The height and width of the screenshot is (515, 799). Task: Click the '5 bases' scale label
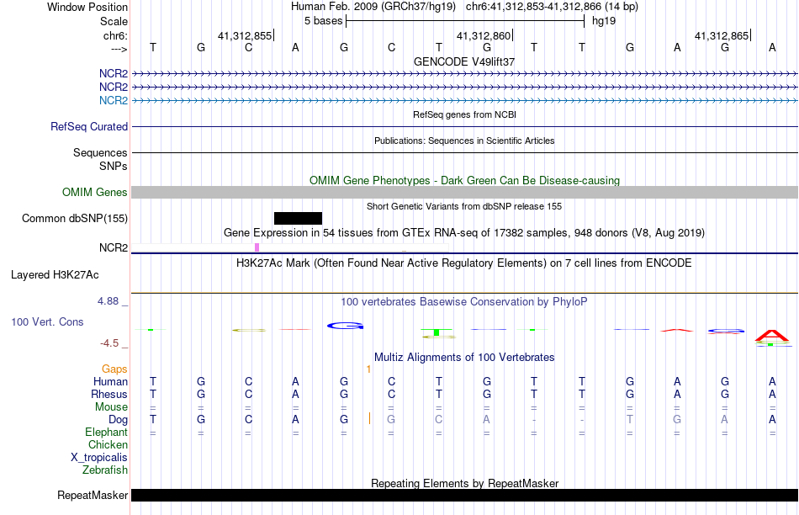(324, 21)
